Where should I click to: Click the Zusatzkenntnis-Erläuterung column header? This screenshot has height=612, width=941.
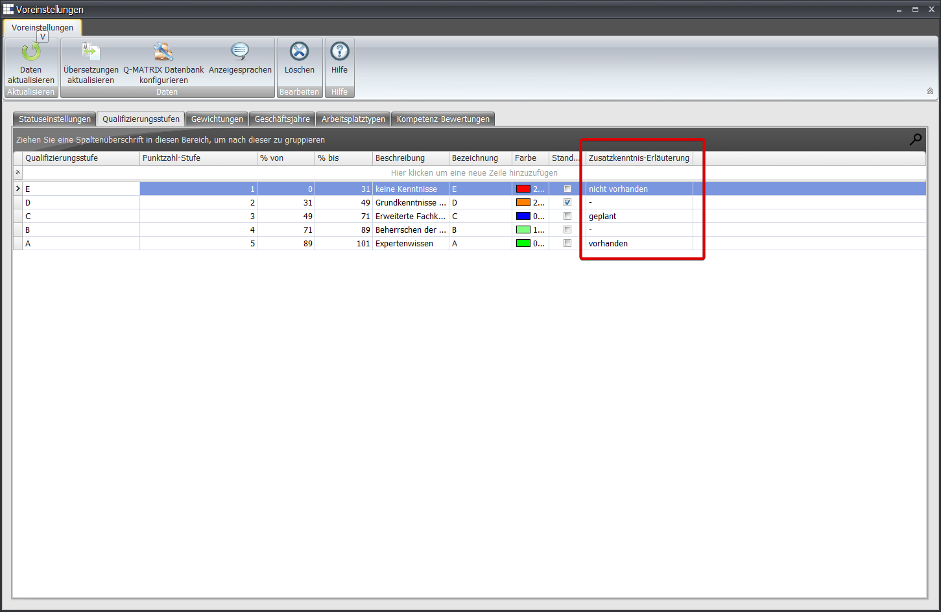tap(639, 158)
